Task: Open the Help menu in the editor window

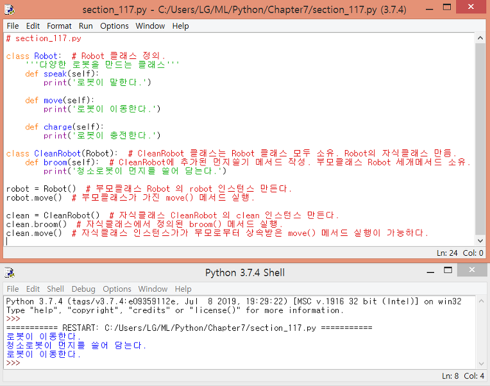Action: coord(181,26)
